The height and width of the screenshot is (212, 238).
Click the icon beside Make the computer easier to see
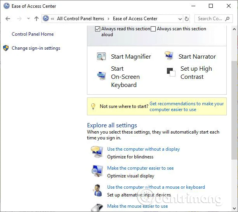[97, 171]
